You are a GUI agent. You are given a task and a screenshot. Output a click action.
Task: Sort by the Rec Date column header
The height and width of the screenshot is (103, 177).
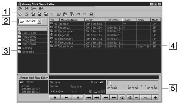(114, 20)
